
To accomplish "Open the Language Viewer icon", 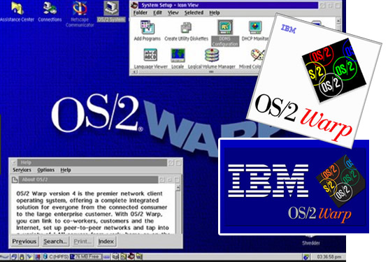I will click(x=150, y=59).
